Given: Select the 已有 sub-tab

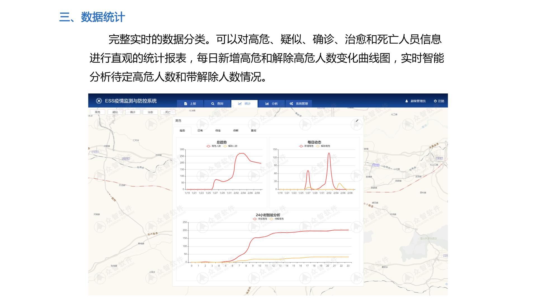Looking at the screenshot, I should tap(200, 131).
